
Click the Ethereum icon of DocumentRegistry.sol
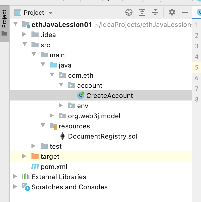(62, 136)
